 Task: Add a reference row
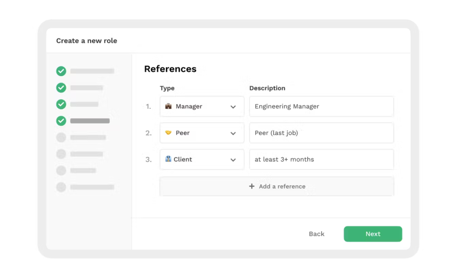pos(277,186)
